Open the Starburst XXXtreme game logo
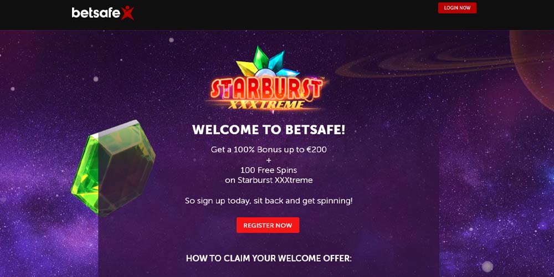554x277 pixels. (x=268, y=80)
